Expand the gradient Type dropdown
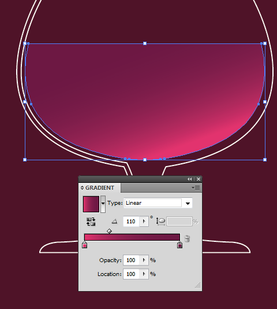Screen dimensions: 277x309 (188, 203)
